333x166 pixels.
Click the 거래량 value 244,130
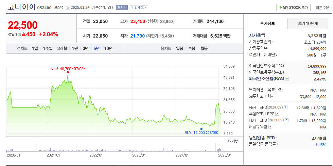(215, 22)
